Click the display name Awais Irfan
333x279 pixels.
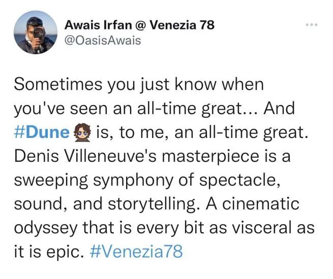tap(98, 25)
